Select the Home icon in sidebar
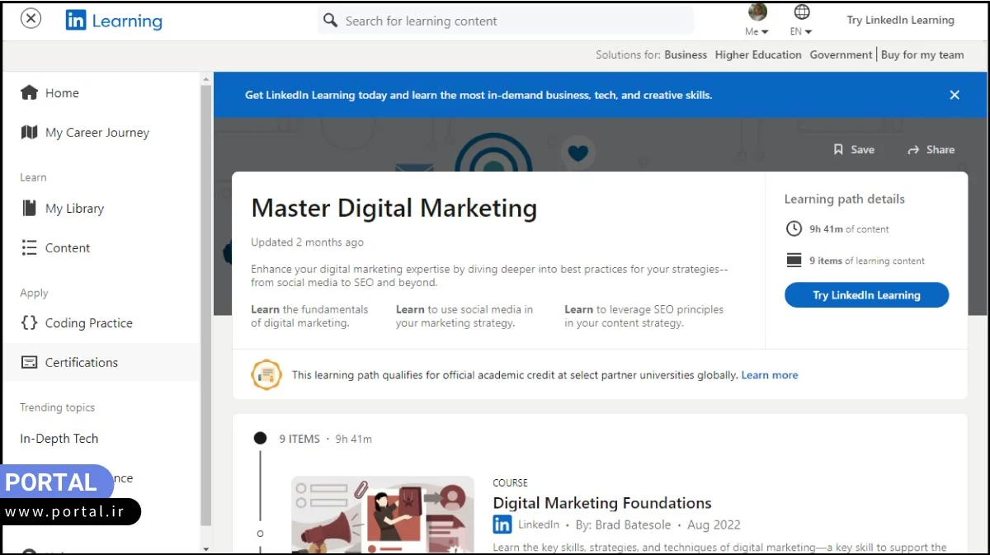The image size is (990, 555). click(29, 92)
